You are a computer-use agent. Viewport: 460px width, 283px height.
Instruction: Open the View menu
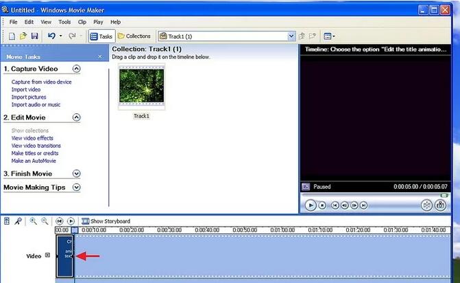(46, 22)
